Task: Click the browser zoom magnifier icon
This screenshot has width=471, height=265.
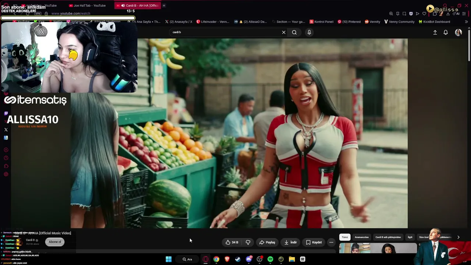Action: pos(391,14)
